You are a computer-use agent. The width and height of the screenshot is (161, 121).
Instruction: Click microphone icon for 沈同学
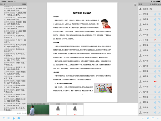(x=155, y=66)
